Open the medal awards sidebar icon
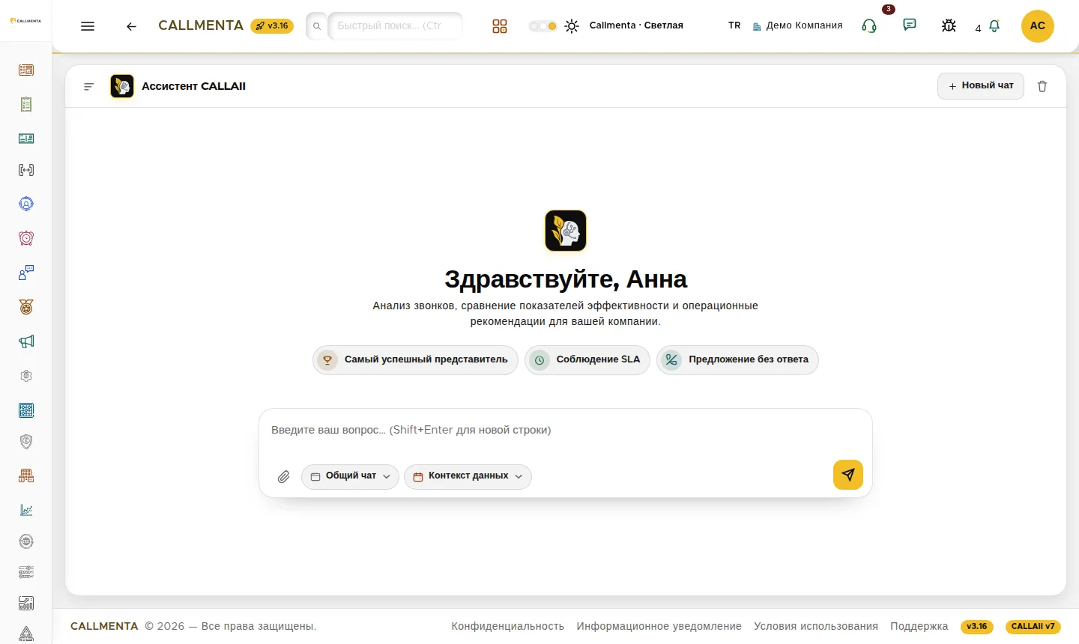 [26, 307]
